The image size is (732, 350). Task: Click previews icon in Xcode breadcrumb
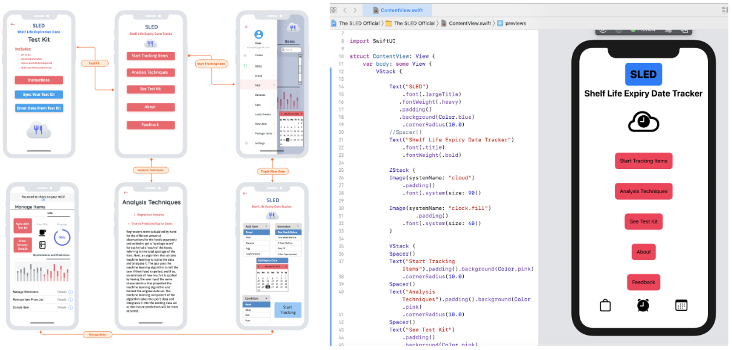click(500, 23)
